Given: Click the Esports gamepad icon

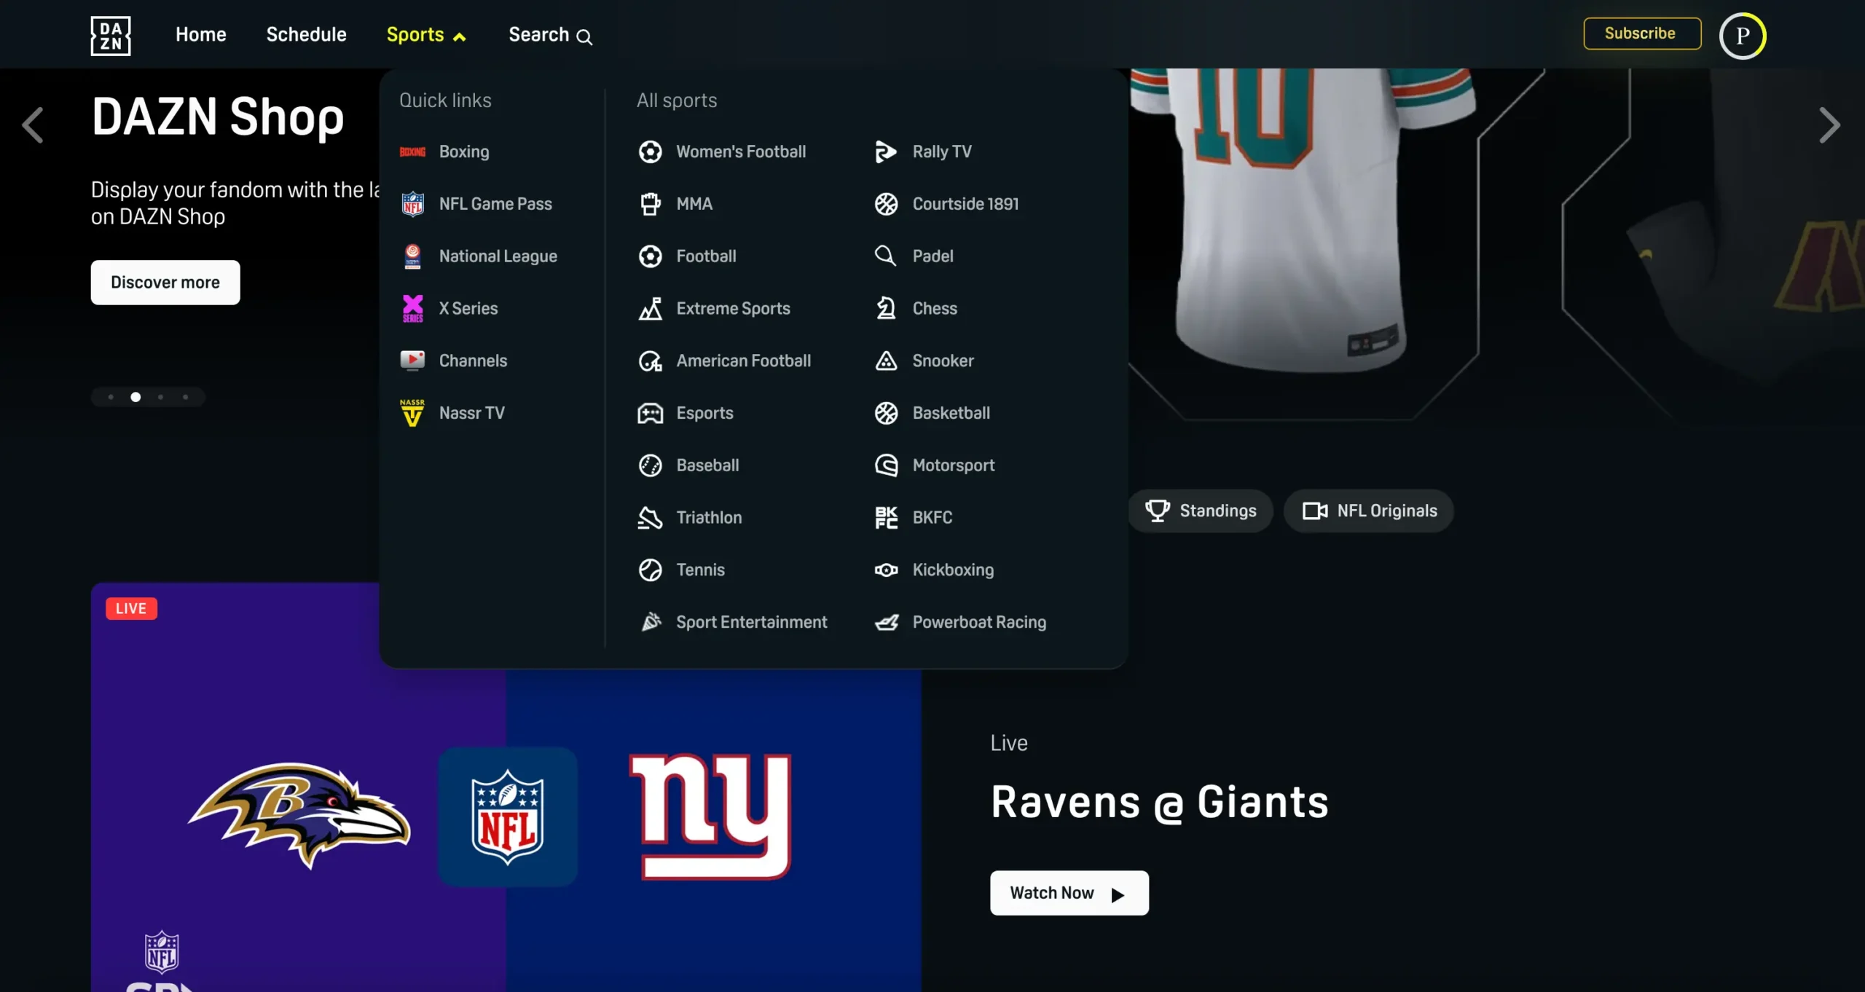Looking at the screenshot, I should pyautogui.click(x=650, y=413).
